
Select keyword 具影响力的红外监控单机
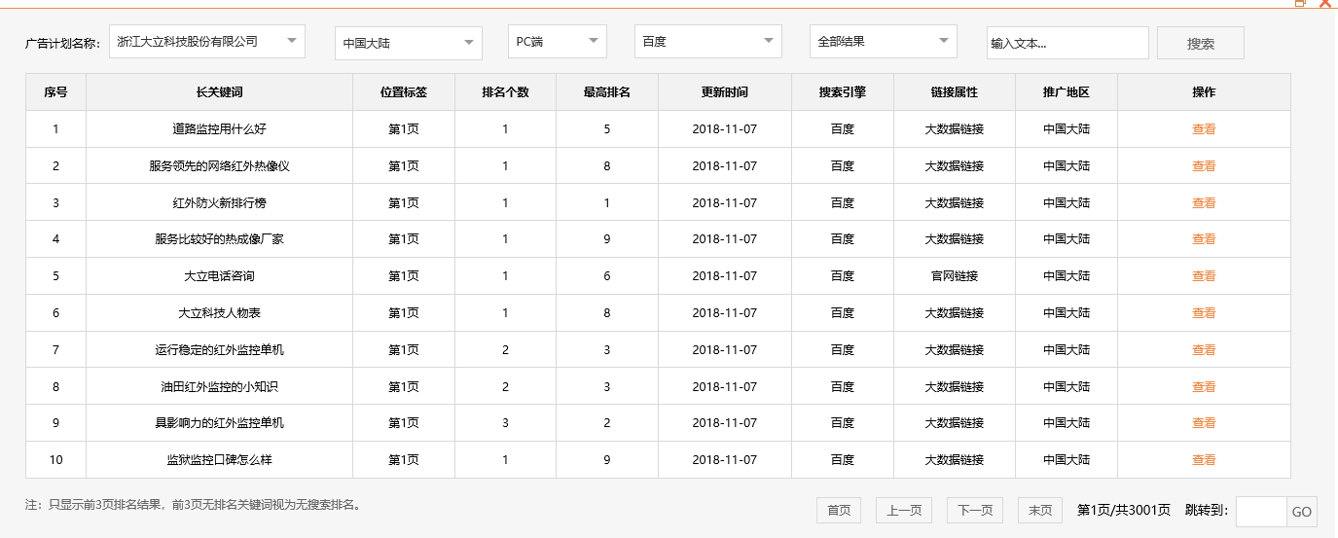tap(219, 423)
